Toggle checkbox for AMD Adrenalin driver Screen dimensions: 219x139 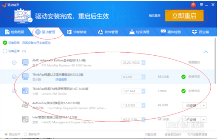click(x=14, y=62)
